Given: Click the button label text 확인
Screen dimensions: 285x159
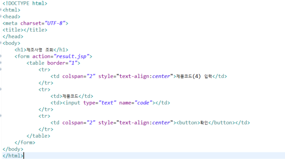Looking at the screenshot, I should pyautogui.click(x=204, y=123).
